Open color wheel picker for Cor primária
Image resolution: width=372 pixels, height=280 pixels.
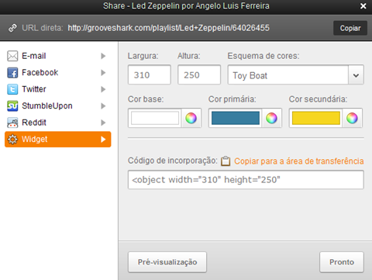coord(271,118)
